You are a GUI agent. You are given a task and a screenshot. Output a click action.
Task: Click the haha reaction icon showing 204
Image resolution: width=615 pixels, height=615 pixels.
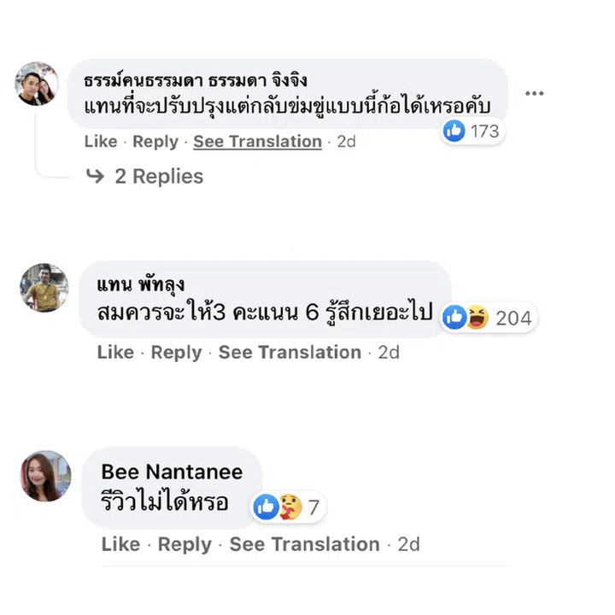(x=477, y=318)
